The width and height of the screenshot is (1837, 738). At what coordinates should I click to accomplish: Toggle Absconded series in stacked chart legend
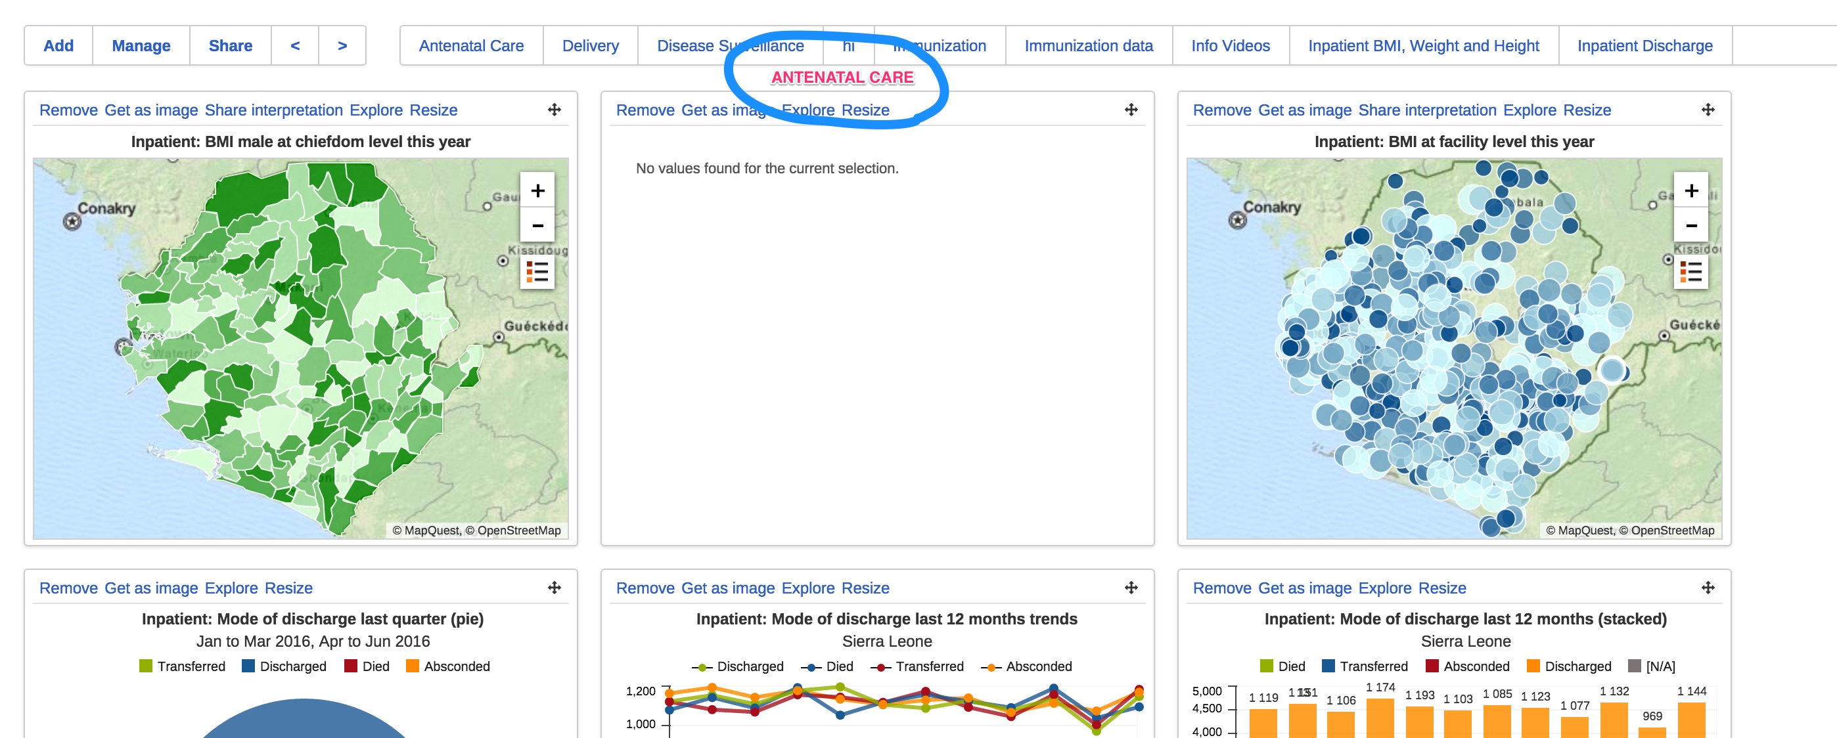pos(1476,666)
